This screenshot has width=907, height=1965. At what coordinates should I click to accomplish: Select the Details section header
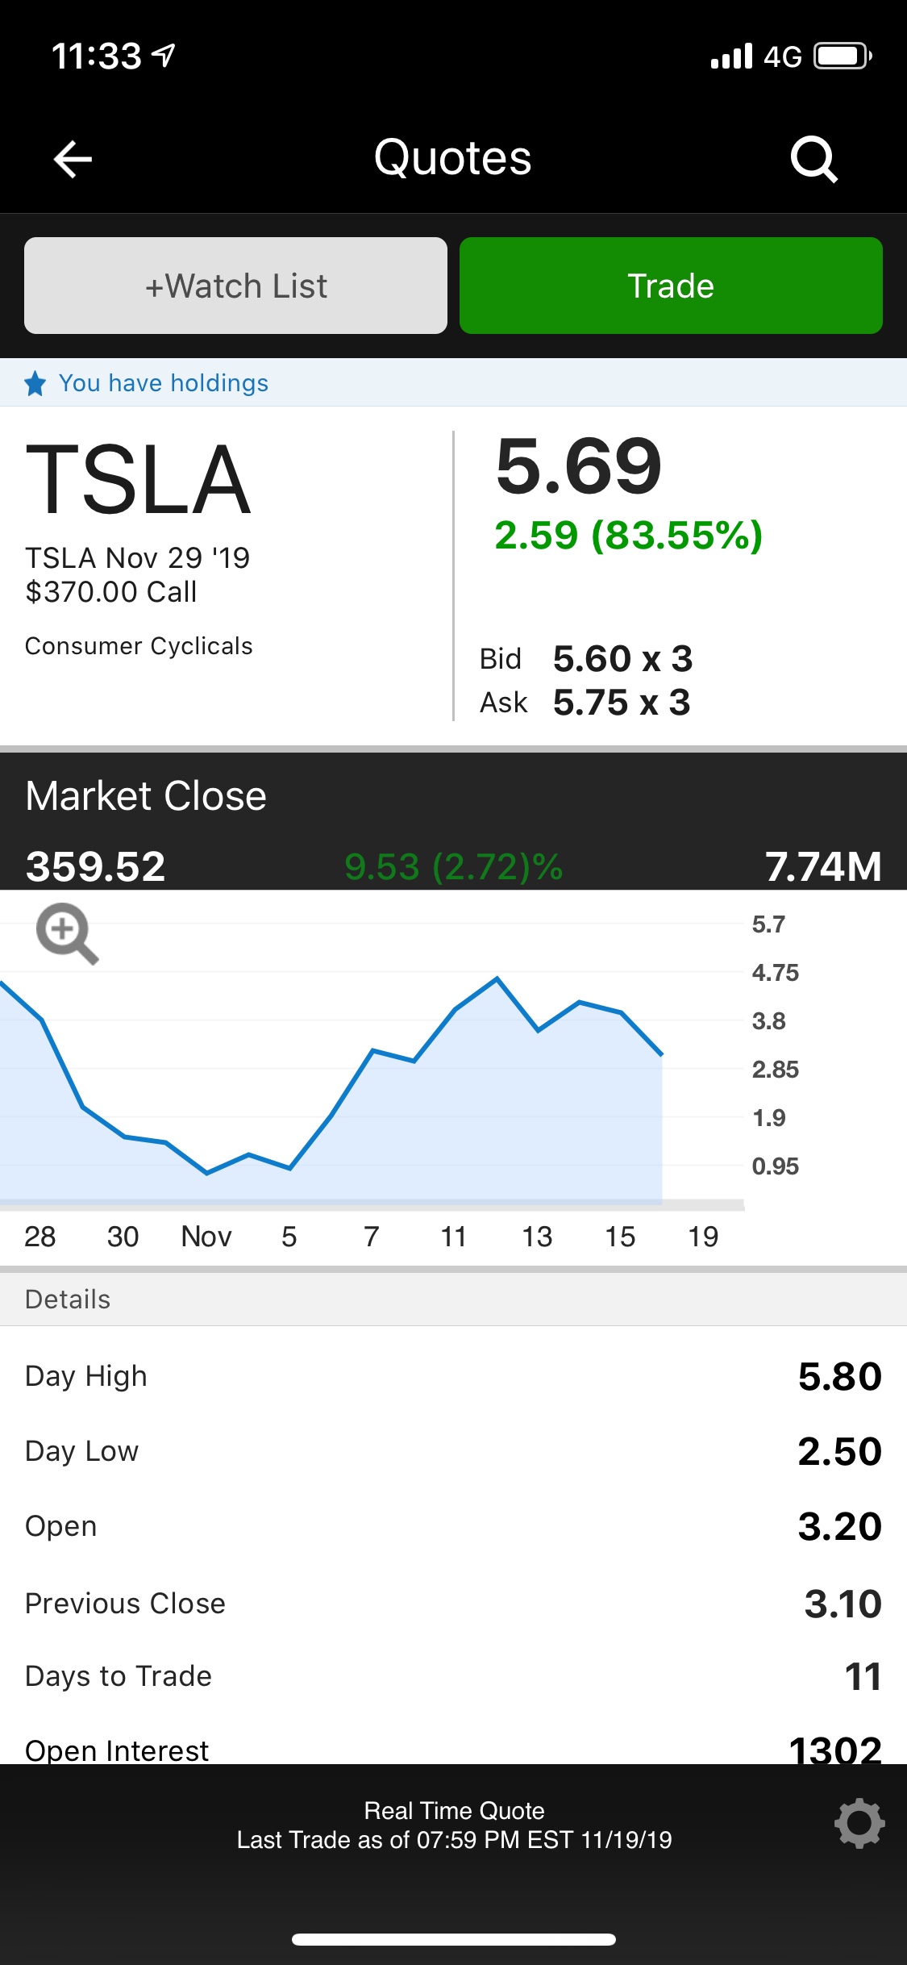(x=68, y=1299)
